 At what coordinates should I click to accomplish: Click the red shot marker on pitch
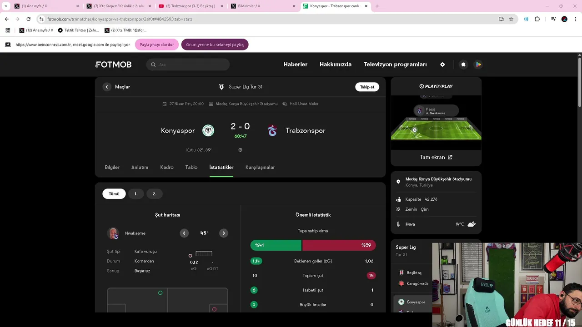tap(214, 309)
